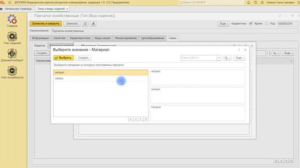Click the magnifier search button in Материал dialog
Image resolution: width=300 pixels, height=168 pixels.
point(227,58)
